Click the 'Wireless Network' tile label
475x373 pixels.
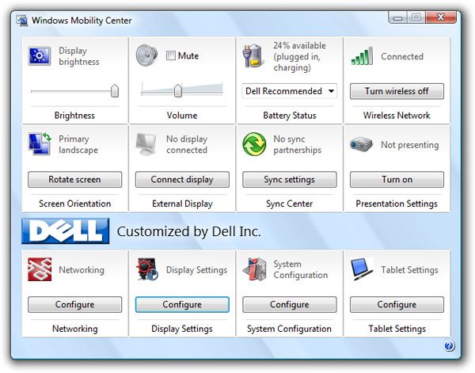coord(397,116)
